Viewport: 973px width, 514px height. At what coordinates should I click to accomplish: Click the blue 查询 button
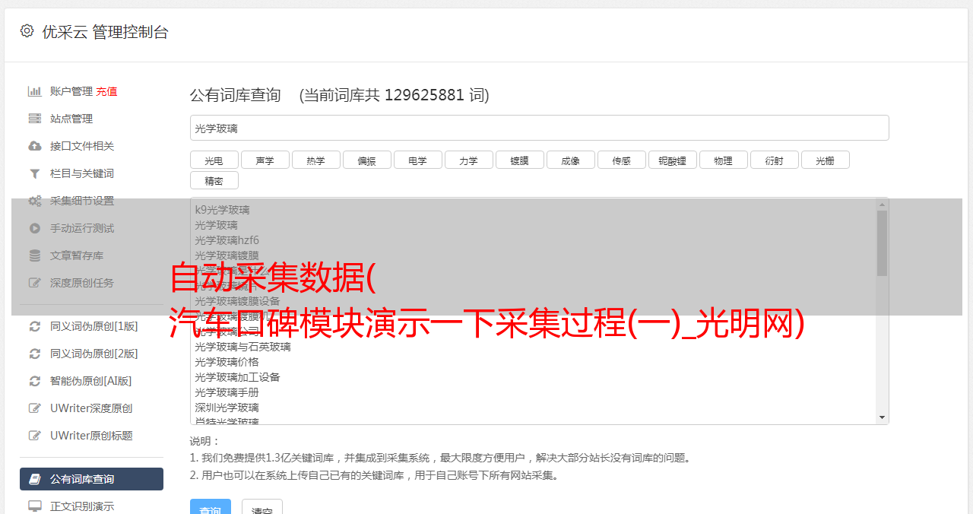click(210, 507)
